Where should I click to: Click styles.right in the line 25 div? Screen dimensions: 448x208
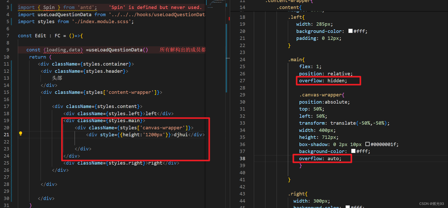(x=126, y=163)
